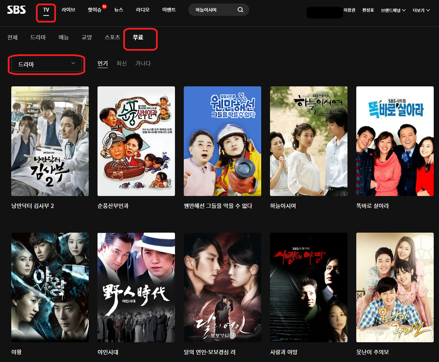Click the 이용권 link
Viewport: 439px width, 362px height.
[350, 10]
